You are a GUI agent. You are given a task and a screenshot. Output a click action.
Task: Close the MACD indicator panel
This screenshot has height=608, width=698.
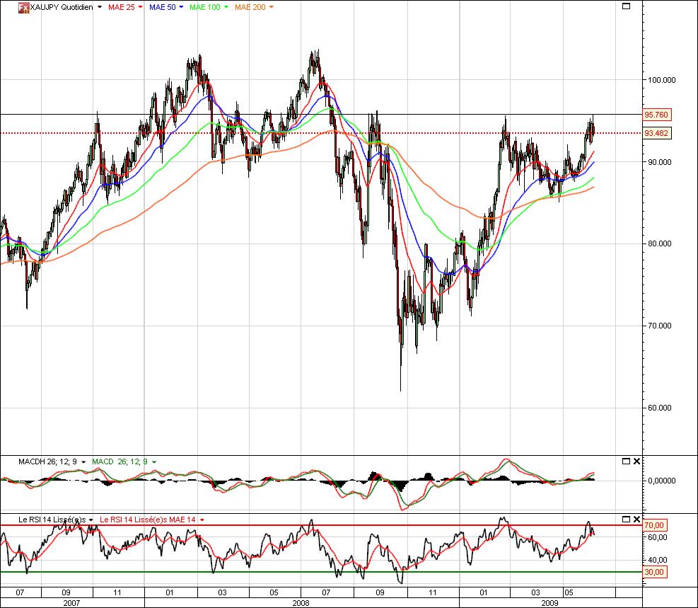point(636,461)
